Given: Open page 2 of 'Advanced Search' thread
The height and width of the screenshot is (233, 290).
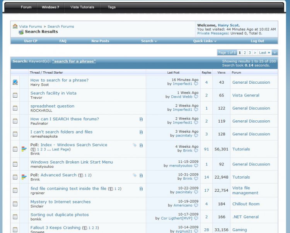Looking at the screenshot, I should 89,175.
